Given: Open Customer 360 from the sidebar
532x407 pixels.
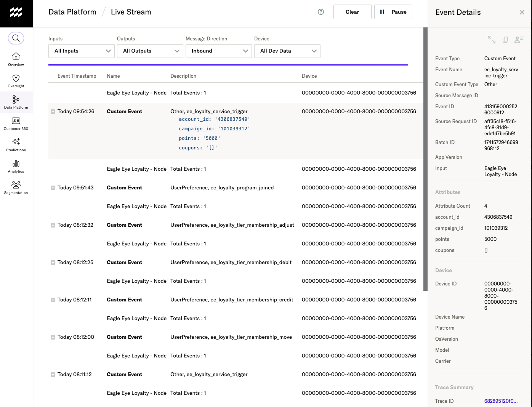Looking at the screenshot, I should 16,123.
